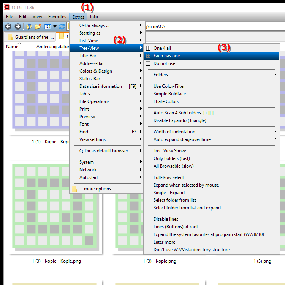Viewport: 285px width, 285px height.
Task: Click the Änderungsdatum column header
Action: coord(52,47)
